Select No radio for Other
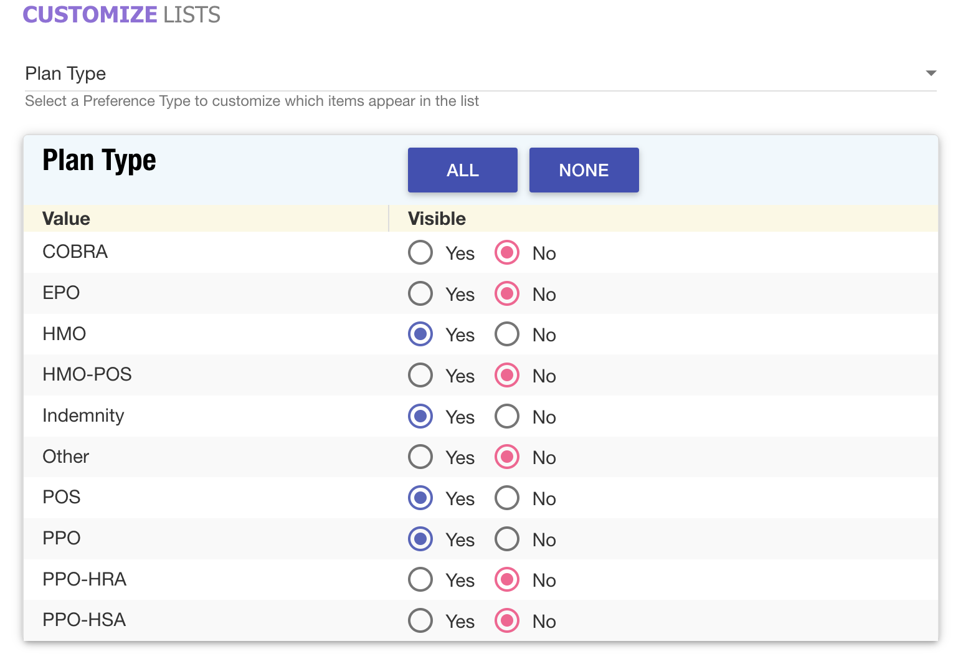The height and width of the screenshot is (664, 953). (507, 457)
